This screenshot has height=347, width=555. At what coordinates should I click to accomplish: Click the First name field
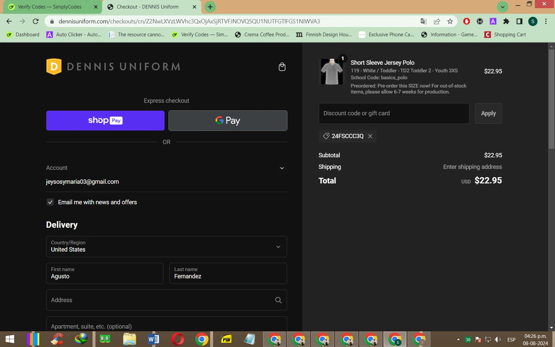click(x=105, y=273)
